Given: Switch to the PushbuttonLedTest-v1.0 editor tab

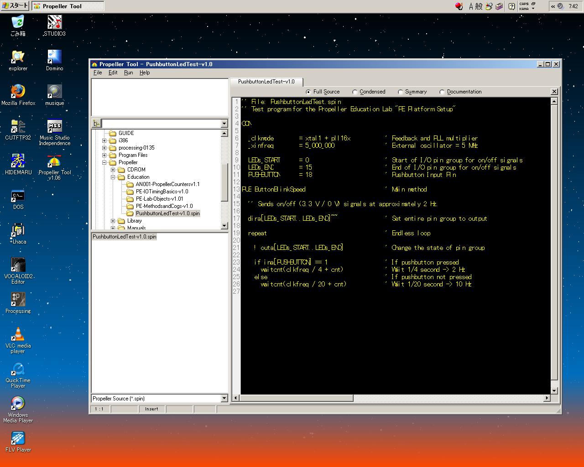Looking at the screenshot, I should click(266, 82).
